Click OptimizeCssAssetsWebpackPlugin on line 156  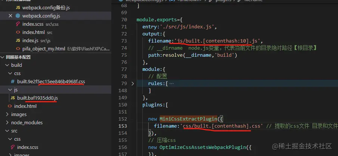tap(203, 147)
